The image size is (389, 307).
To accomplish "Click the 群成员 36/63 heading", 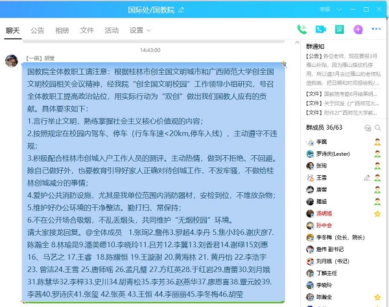I will (x=324, y=127).
